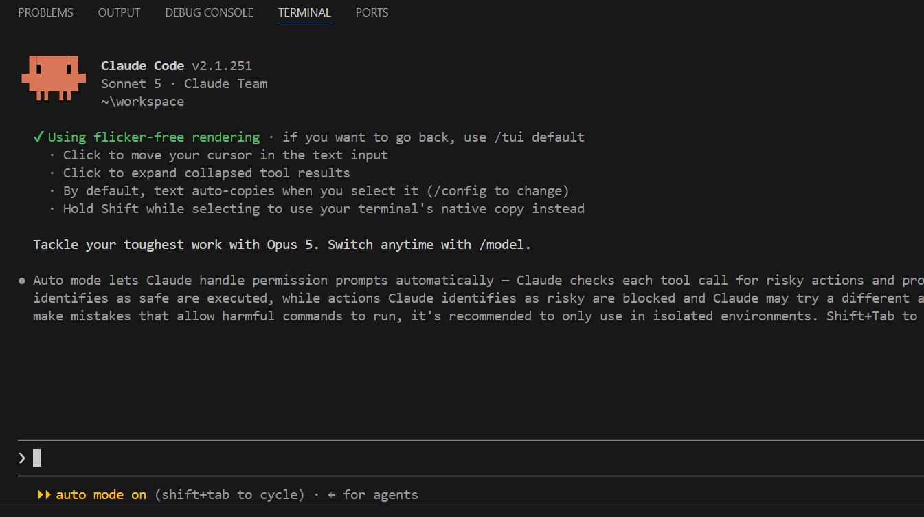Toggle the 'auto mode on' status indicator
This screenshot has width=924, height=517.
(x=101, y=495)
